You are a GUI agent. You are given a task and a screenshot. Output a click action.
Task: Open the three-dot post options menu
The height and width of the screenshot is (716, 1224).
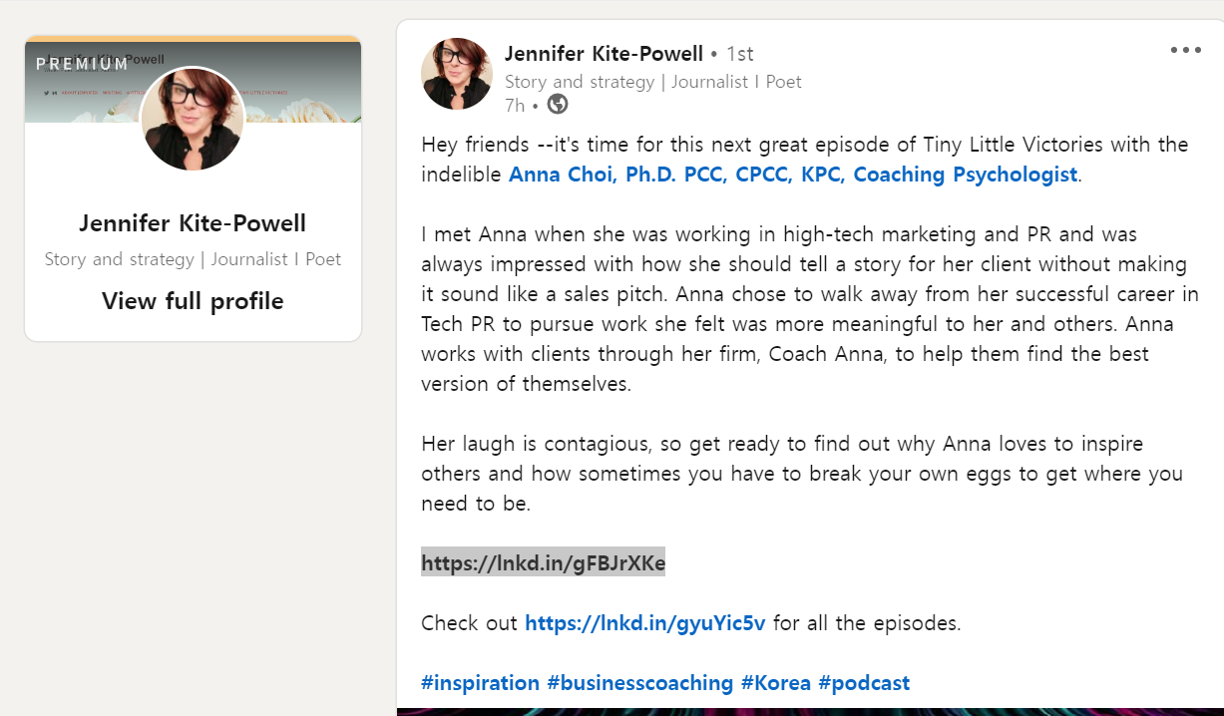pyautogui.click(x=1185, y=51)
